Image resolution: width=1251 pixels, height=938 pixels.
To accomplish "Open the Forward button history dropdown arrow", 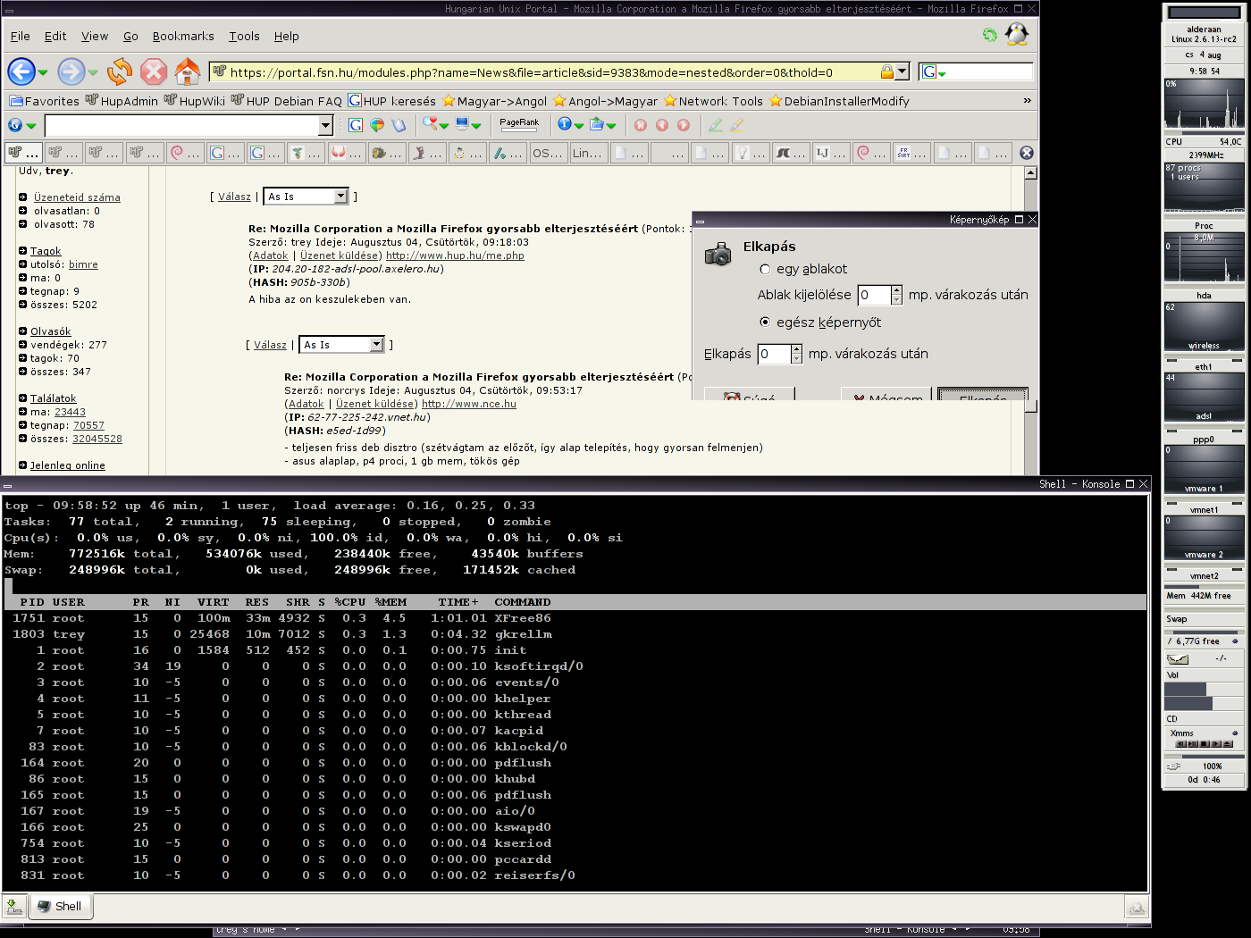I will (x=92, y=73).
